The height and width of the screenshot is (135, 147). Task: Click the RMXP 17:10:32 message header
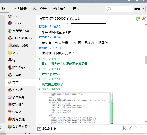50,27
